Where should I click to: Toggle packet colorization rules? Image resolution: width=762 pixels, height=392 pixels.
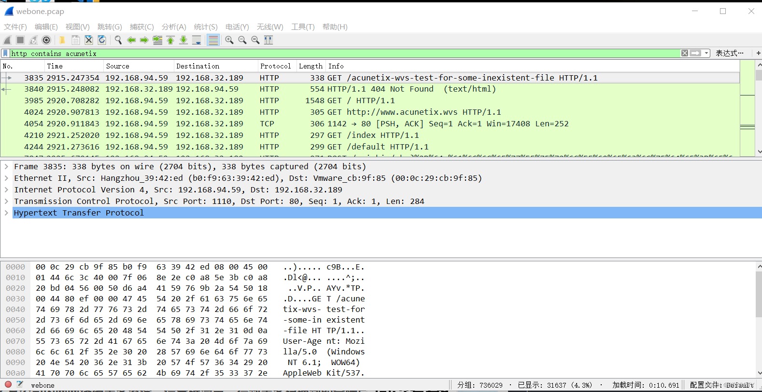[x=213, y=40]
